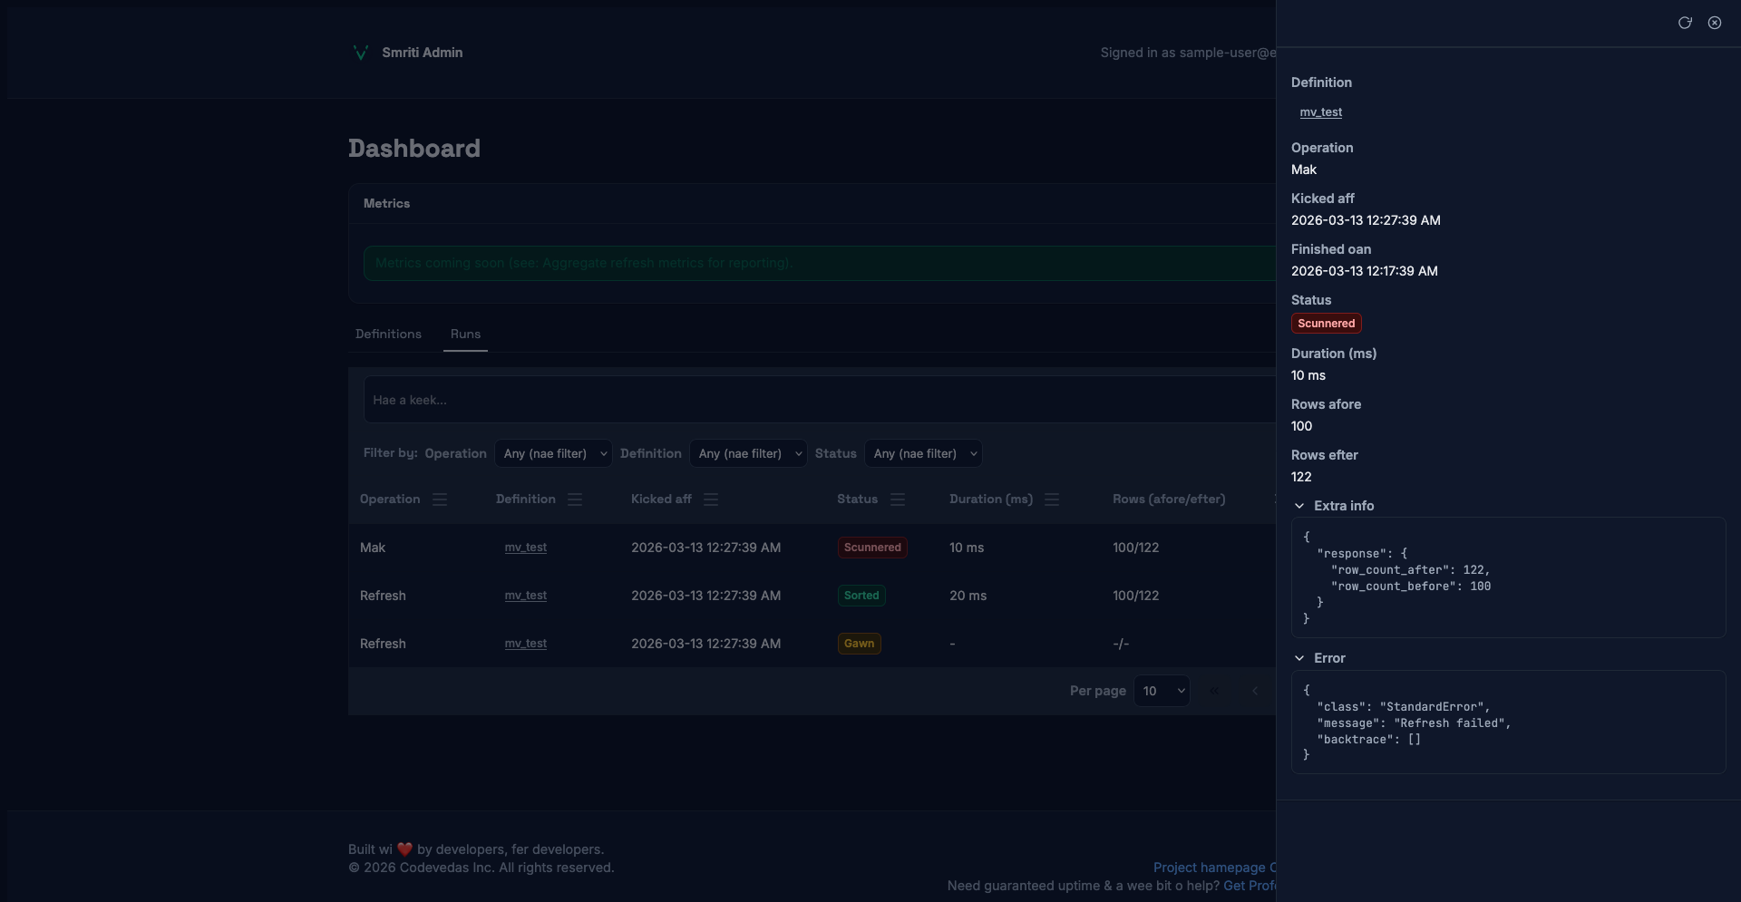
Task: Switch to the Definitions tab
Action: (x=388, y=335)
